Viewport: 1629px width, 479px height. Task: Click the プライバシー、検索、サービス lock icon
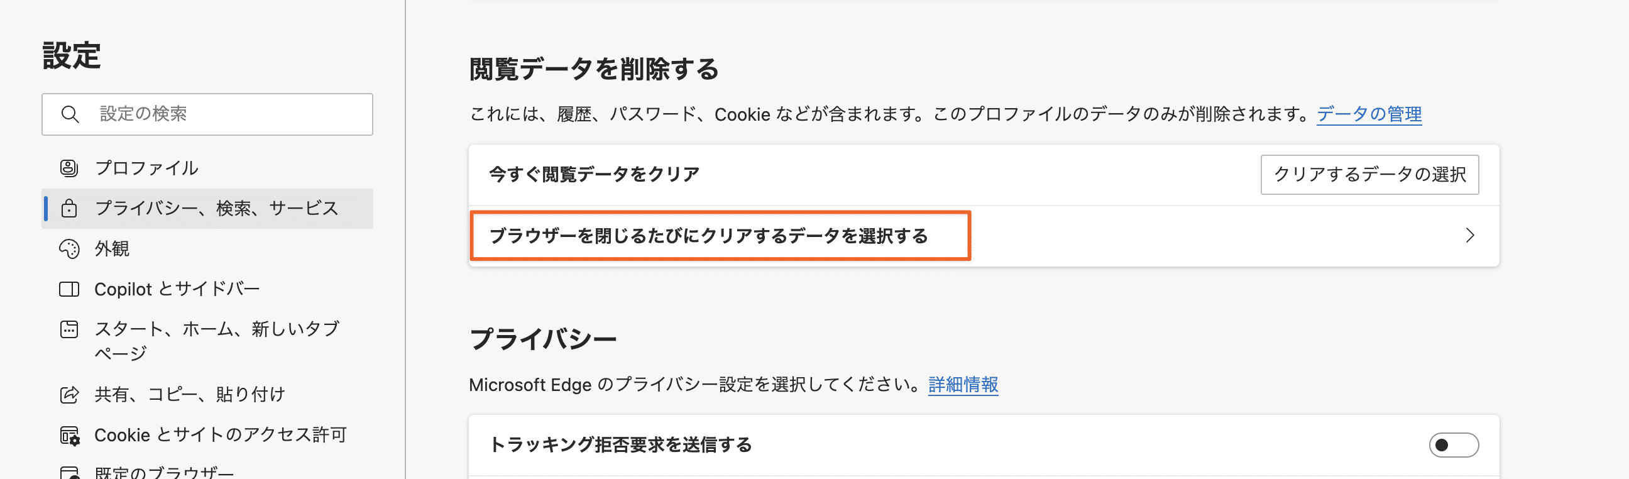click(70, 208)
